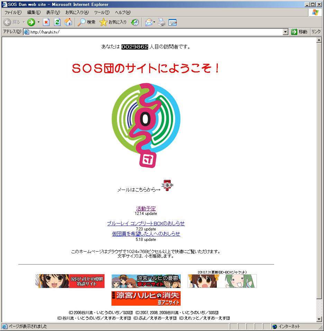
Task: Click the 'メールはこちらから→' text
Action: coord(139,190)
